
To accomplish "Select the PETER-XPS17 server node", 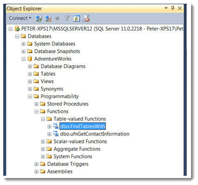I will (102, 29).
